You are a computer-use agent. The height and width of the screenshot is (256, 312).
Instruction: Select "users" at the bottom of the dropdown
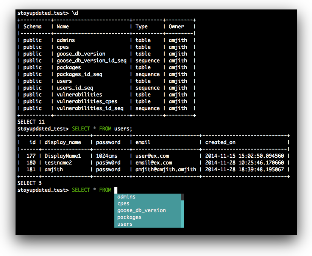point(125,224)
